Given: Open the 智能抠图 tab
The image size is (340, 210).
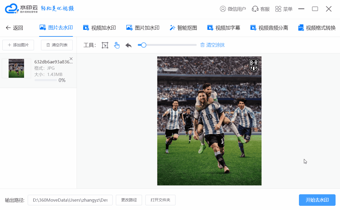Looking at the screenshot, I should 183,28.
